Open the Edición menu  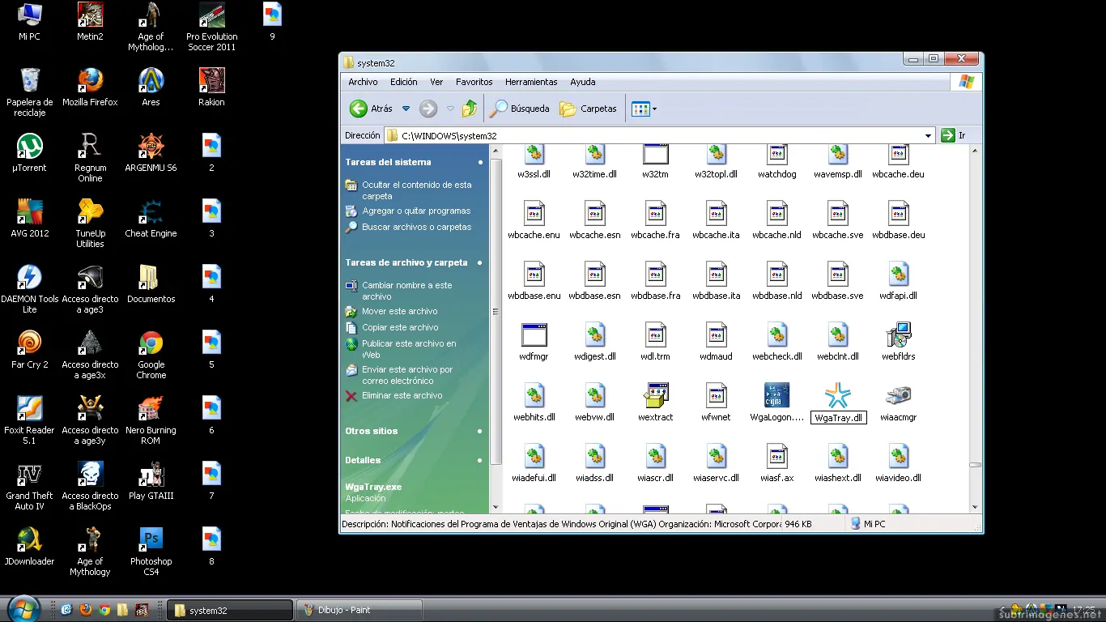click(x=403, y=82)
